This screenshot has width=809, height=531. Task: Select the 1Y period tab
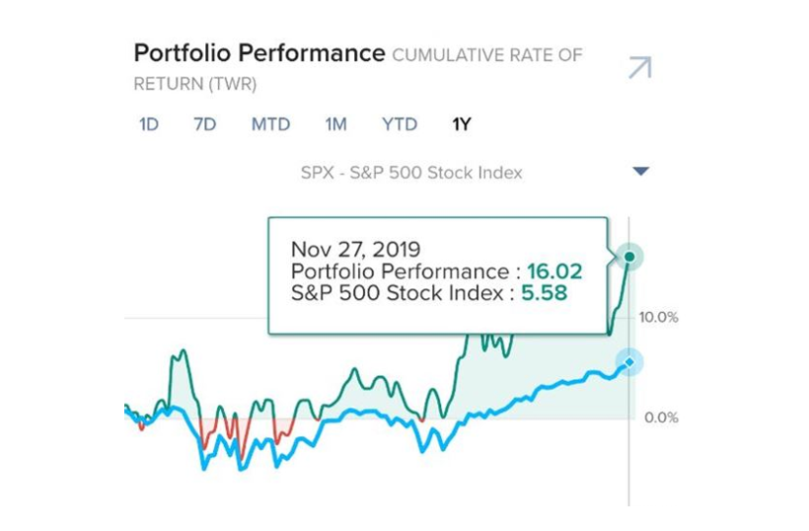(x=462, y=124)
